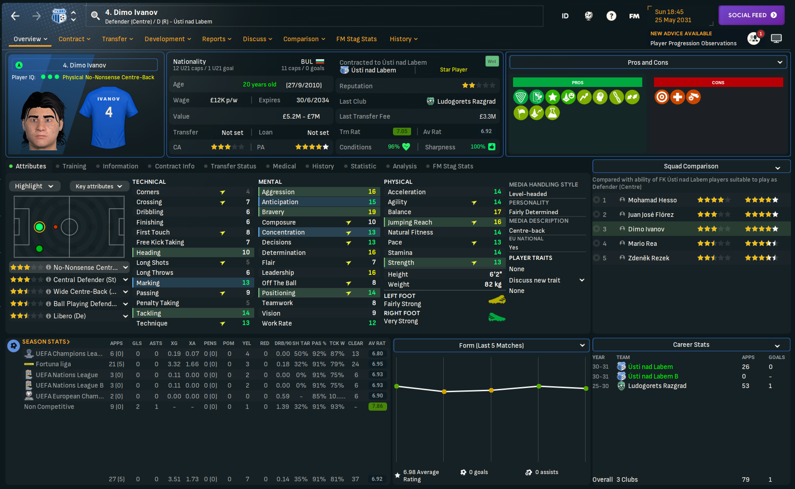
Task: Click player name field in search bar
Action: (314, 16)
